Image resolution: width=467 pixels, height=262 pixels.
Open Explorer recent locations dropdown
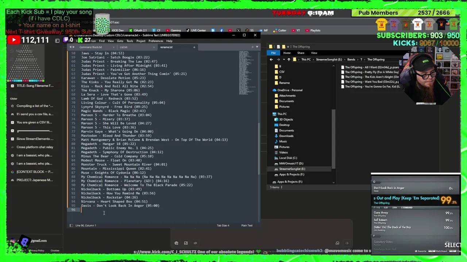pyautogui.click(x=283, y=59)
